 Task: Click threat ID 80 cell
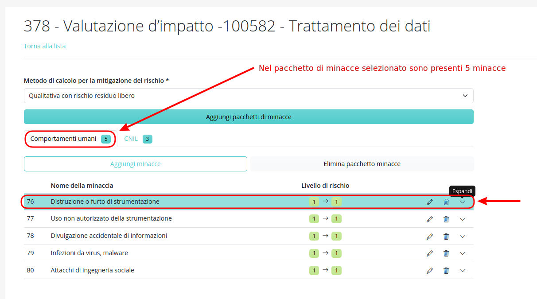(x=31, y=270)
